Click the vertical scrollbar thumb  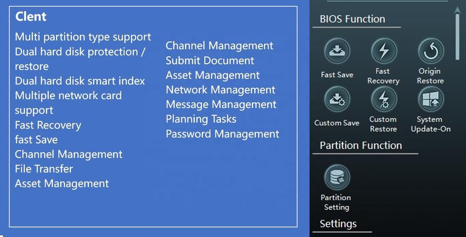click(x=457, y=36)
